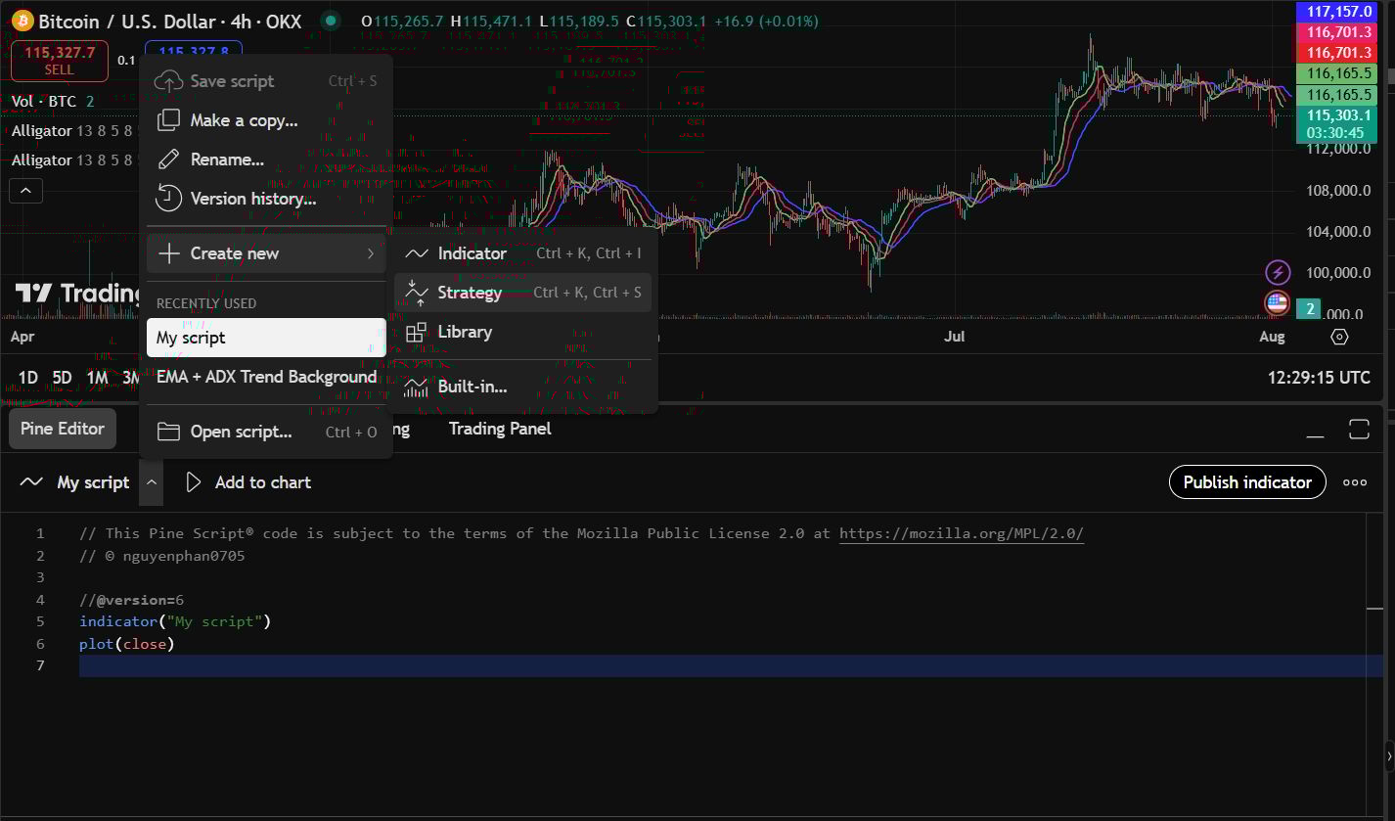Viewport: 1395px width, 821px height.
Task: Click the plot(close) code line
Action: pos(127,644)
